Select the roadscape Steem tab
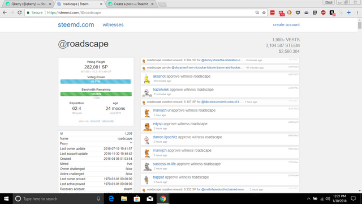The image size is (362, 204). click(80, 4)
